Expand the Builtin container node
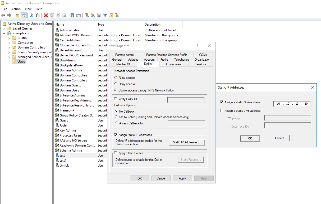This screenshot has width=321, height=204. pyautogui.click(x=9, y=38)
